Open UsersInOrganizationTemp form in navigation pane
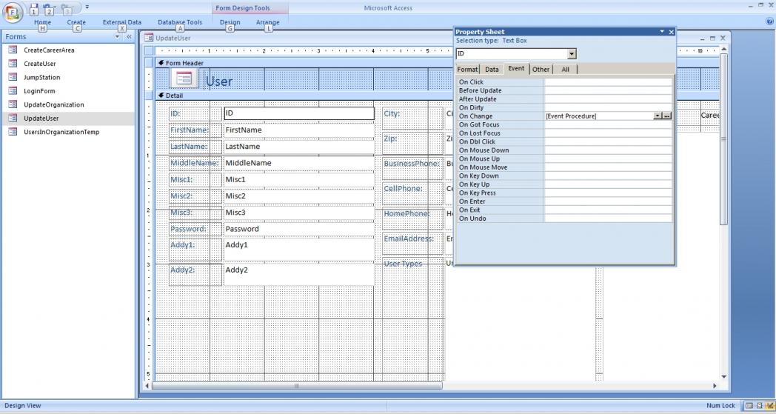776x414 pixels. pyautogui.click(x=61, y=132)
